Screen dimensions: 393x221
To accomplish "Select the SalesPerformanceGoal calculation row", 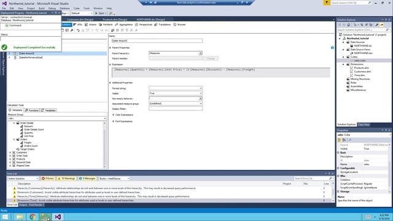I will click(x=31, y=57).
